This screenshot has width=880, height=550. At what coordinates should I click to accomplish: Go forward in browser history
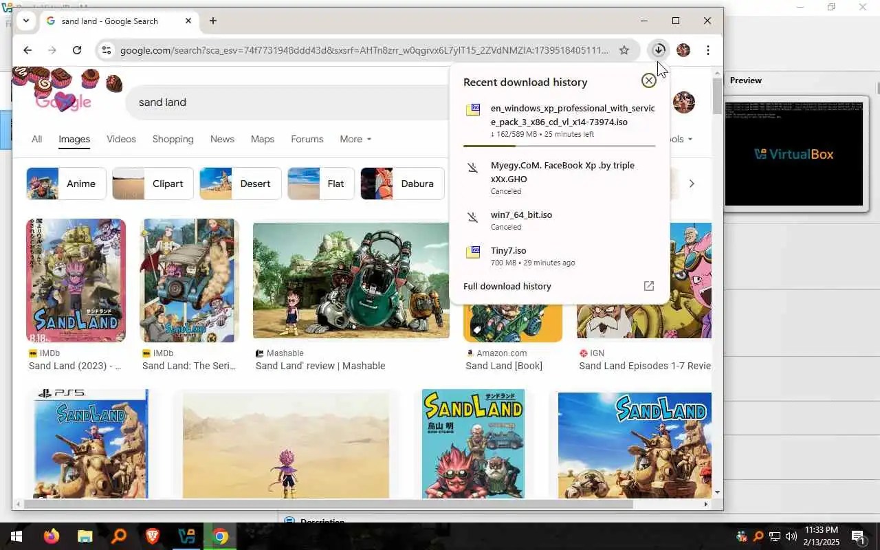[x=52, y=50]
